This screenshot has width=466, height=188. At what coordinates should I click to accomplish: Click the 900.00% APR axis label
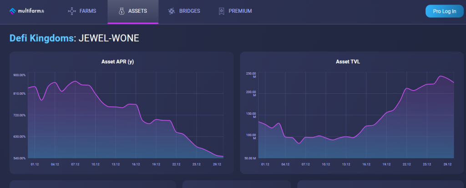20,75
